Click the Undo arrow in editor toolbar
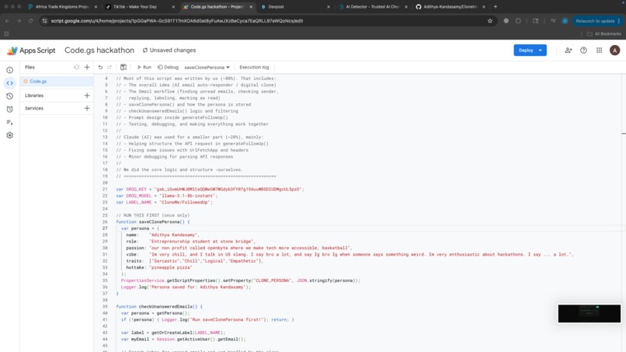 (x=100, y=67)
